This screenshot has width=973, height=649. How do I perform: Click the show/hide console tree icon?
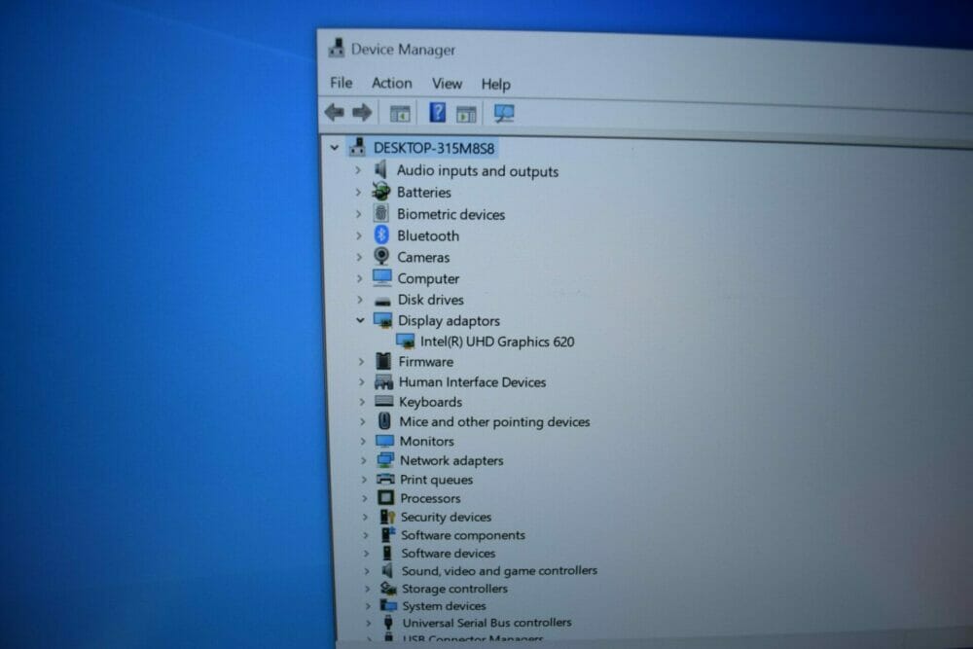[400, 114]
